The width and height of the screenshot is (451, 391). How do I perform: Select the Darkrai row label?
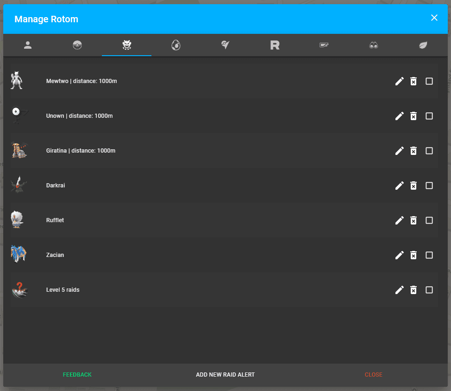tap(56, 185)
